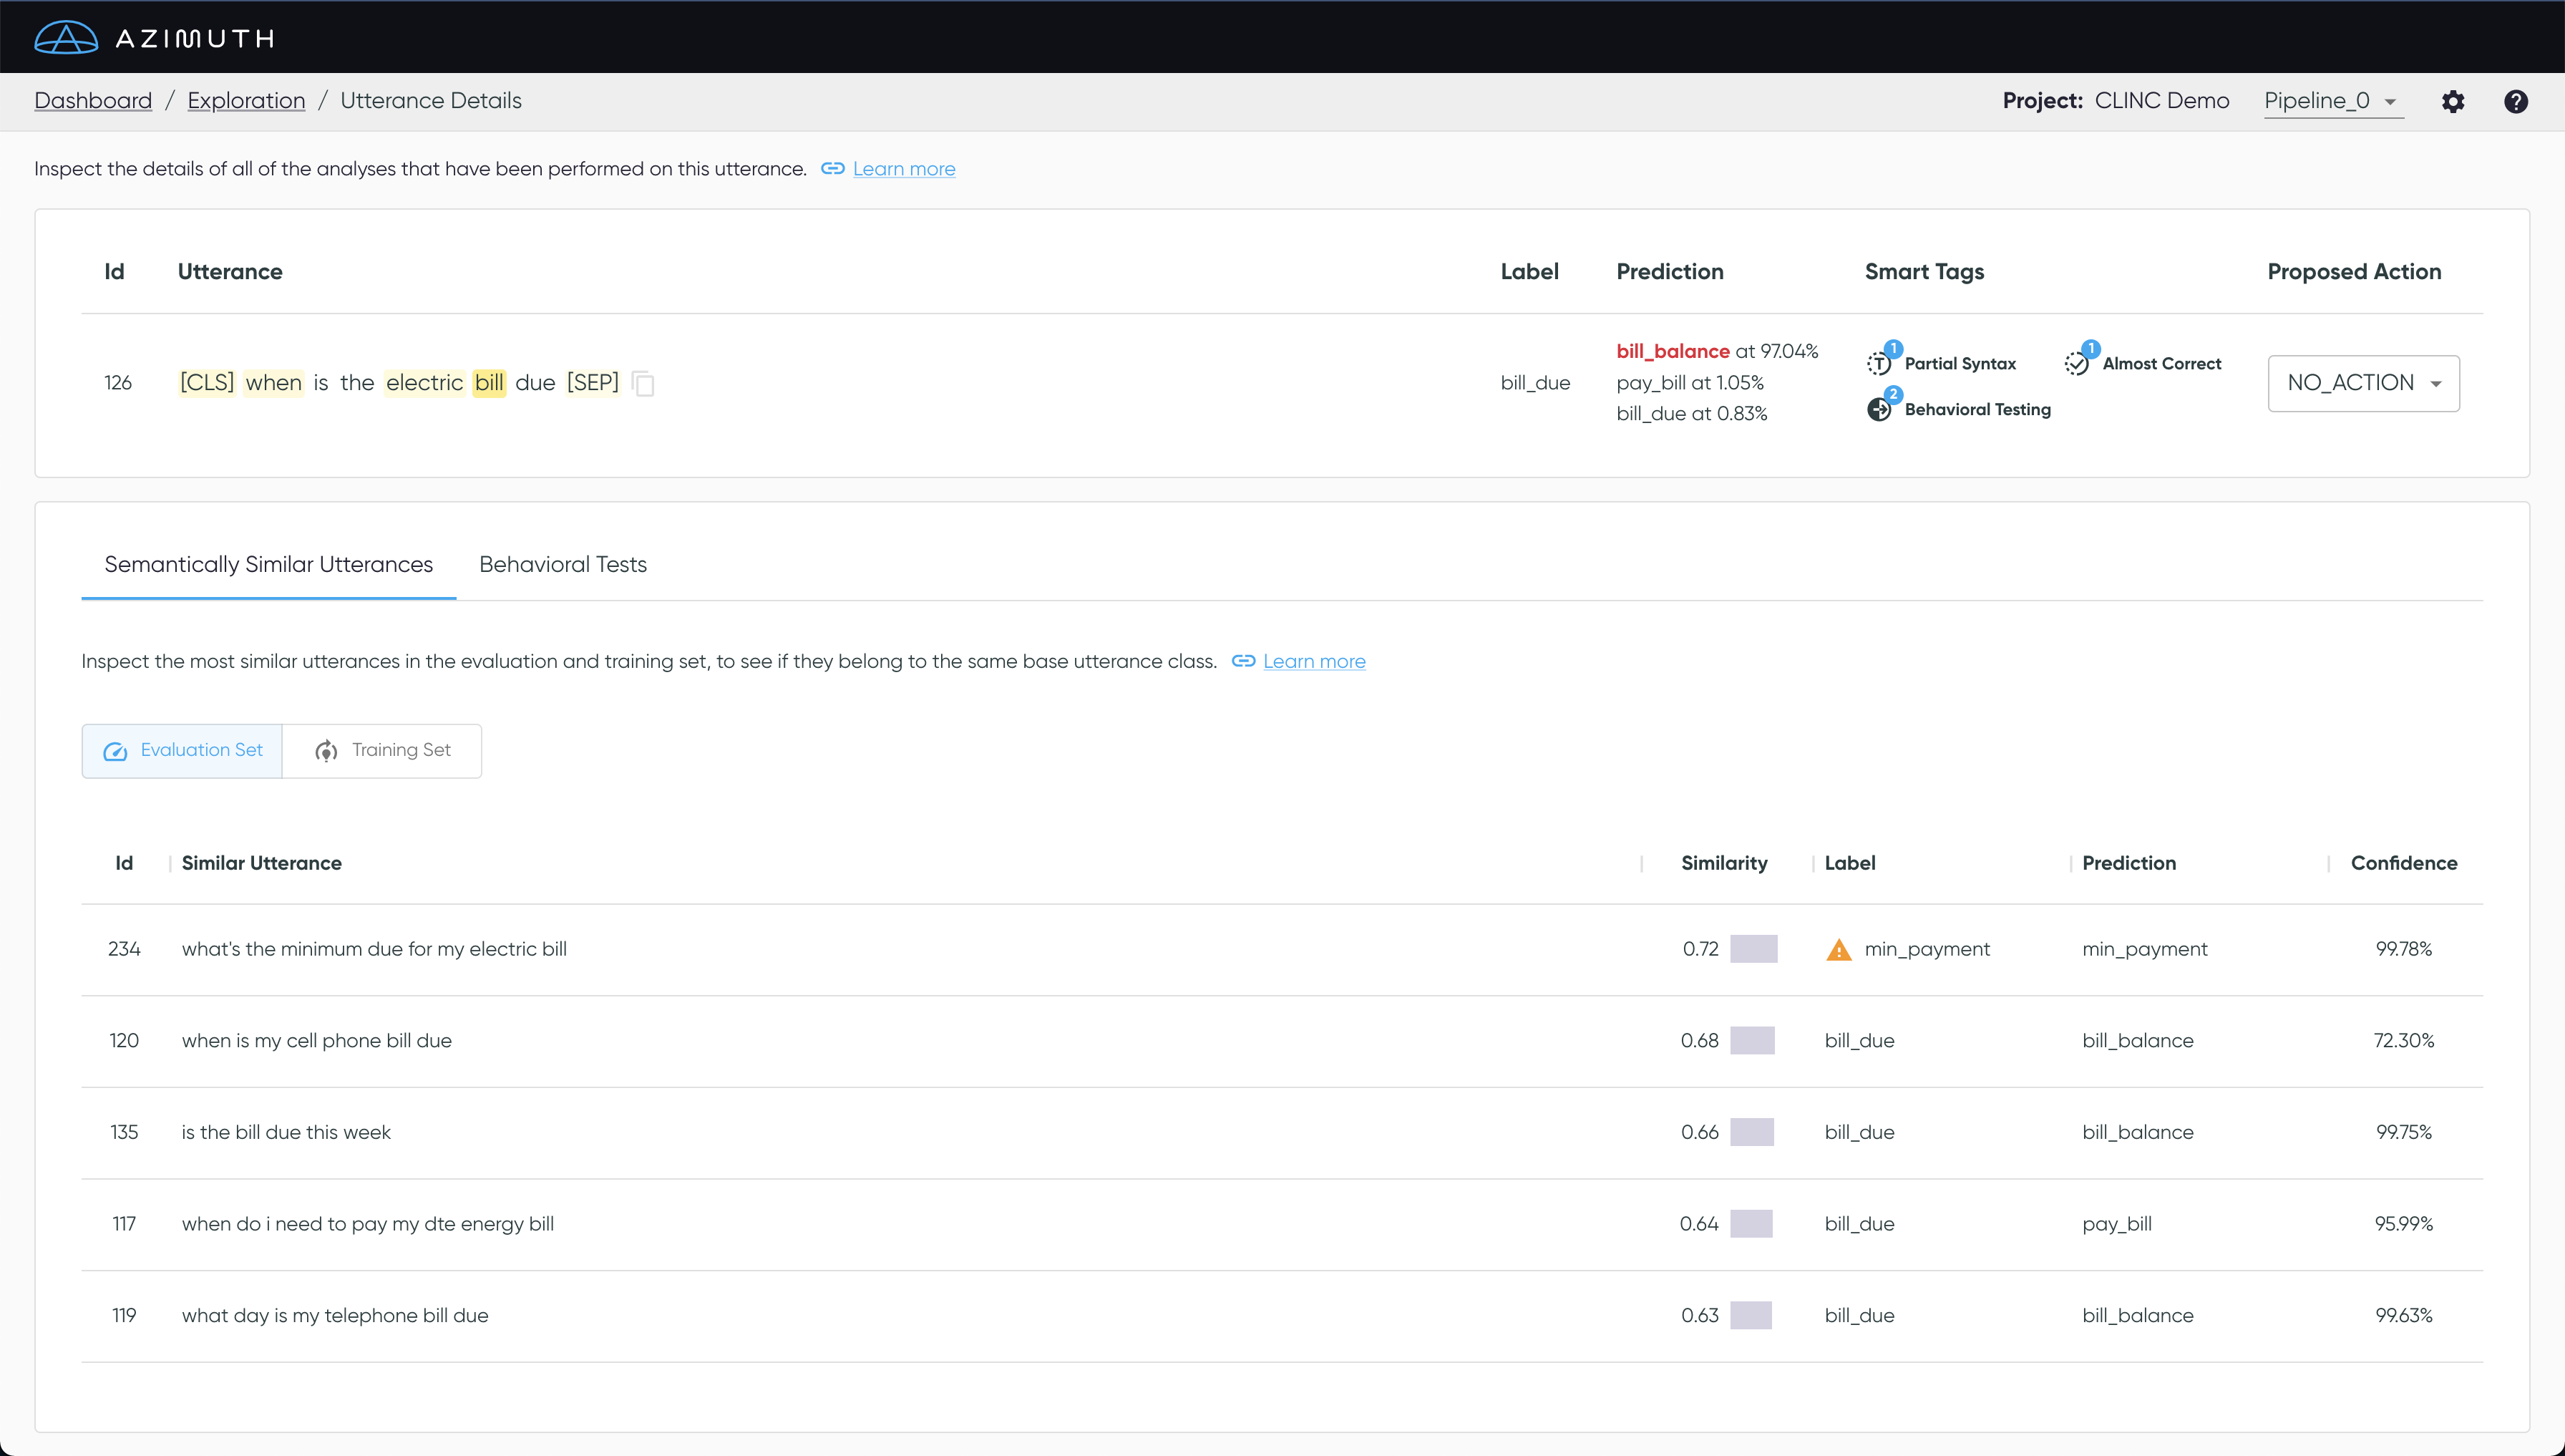Click the Almost Correct tag label
2565x1456 pixels.
point(2161,364)
